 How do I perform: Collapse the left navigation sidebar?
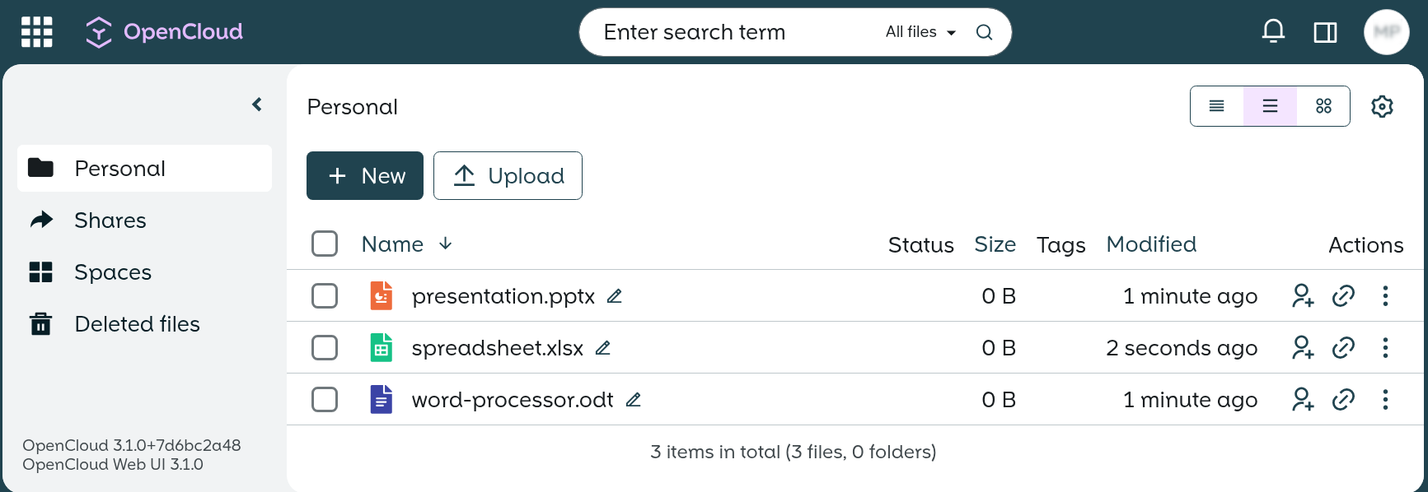coord(256,104)
